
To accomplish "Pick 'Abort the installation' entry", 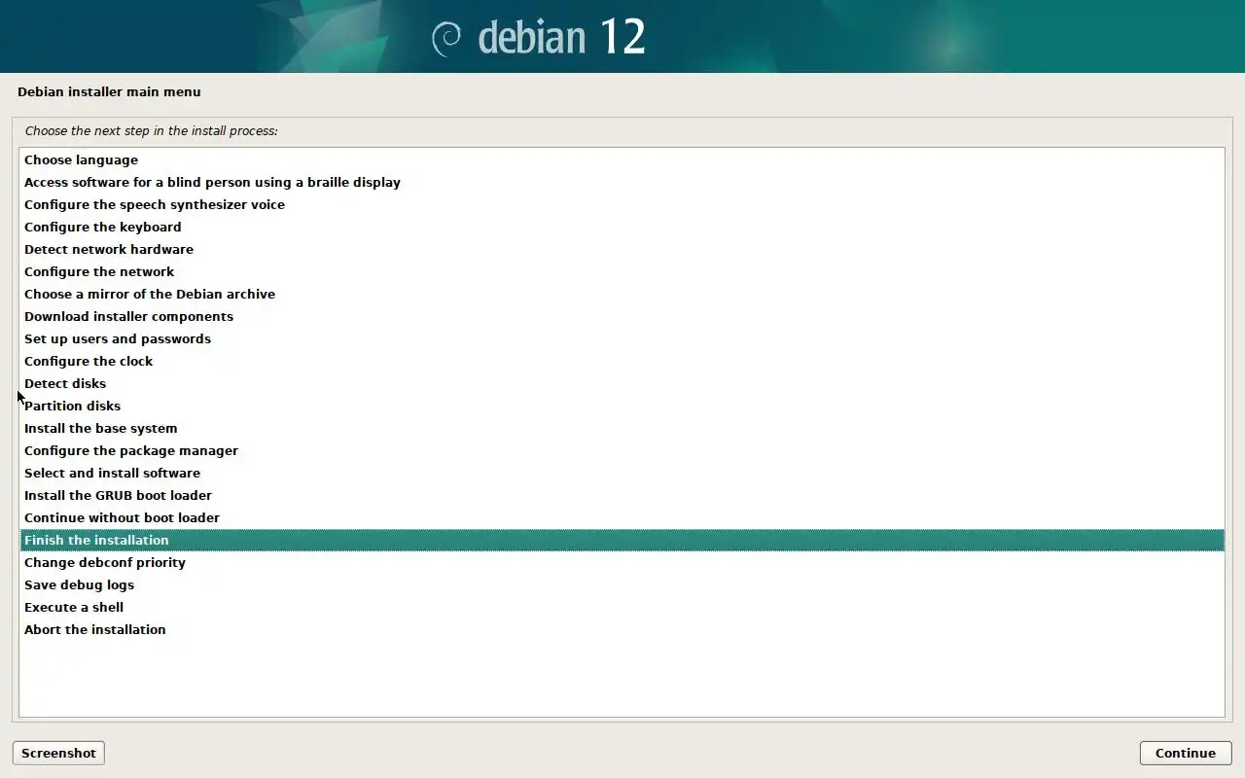I will click(622, 629).
